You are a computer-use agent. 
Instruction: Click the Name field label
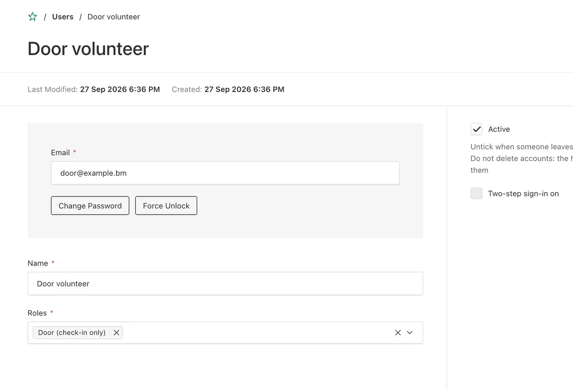click(x=38, y=263)
